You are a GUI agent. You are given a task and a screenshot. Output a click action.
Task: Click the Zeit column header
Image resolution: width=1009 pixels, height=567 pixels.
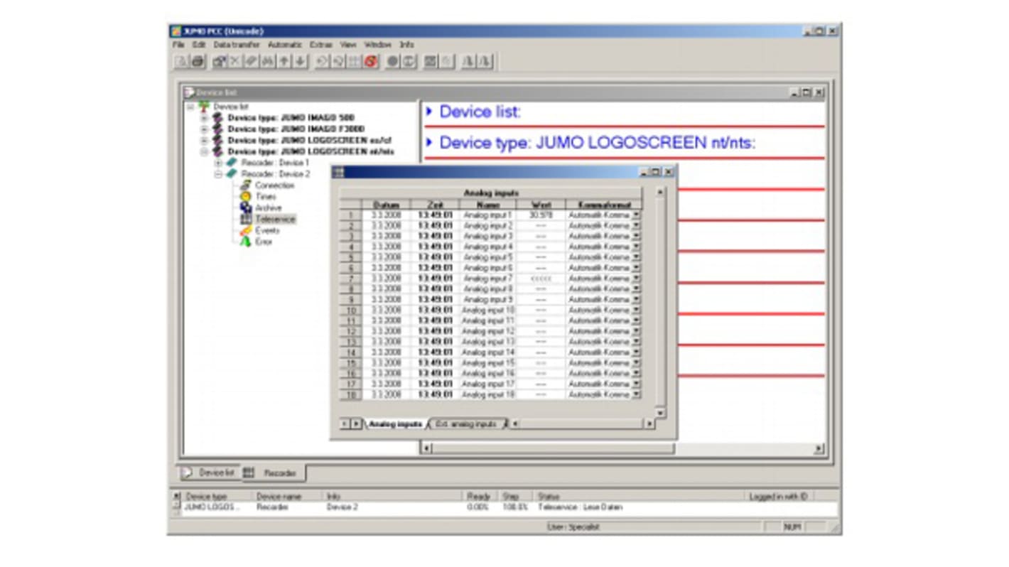(x=436, y=205)
